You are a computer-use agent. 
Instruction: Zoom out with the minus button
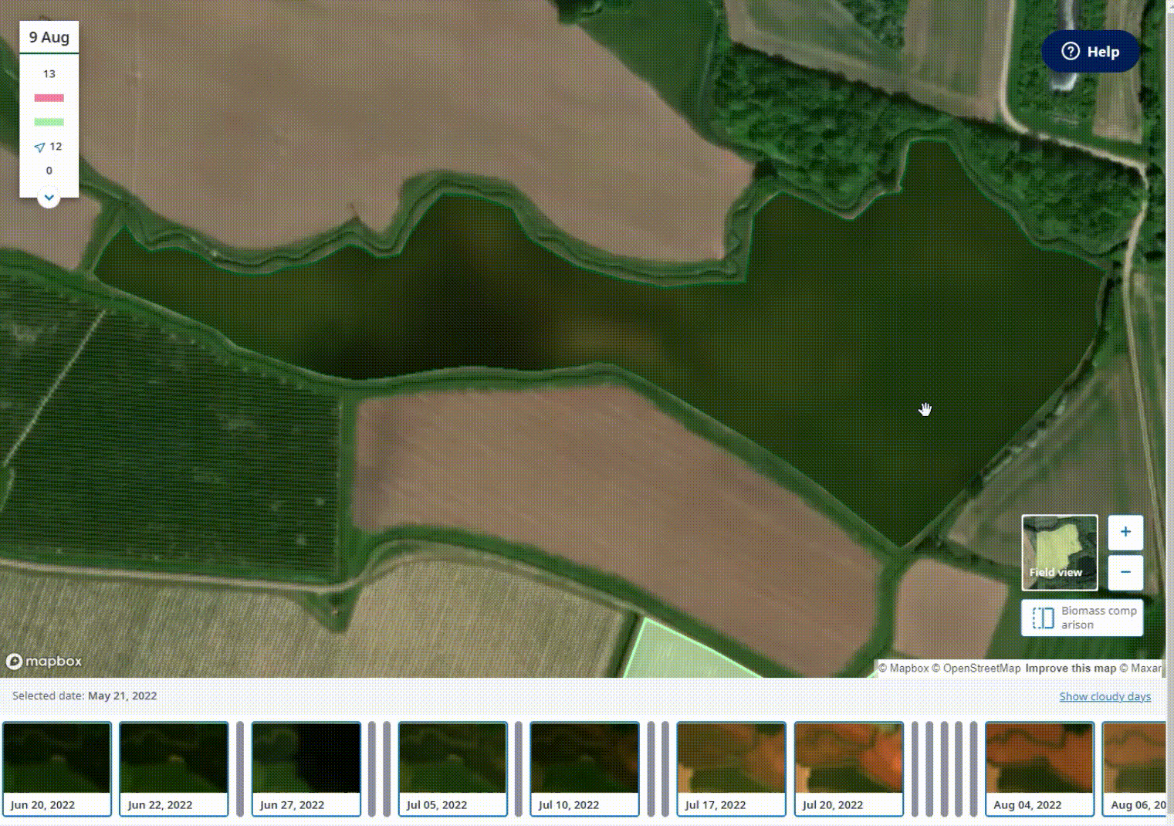point(1125,572)
